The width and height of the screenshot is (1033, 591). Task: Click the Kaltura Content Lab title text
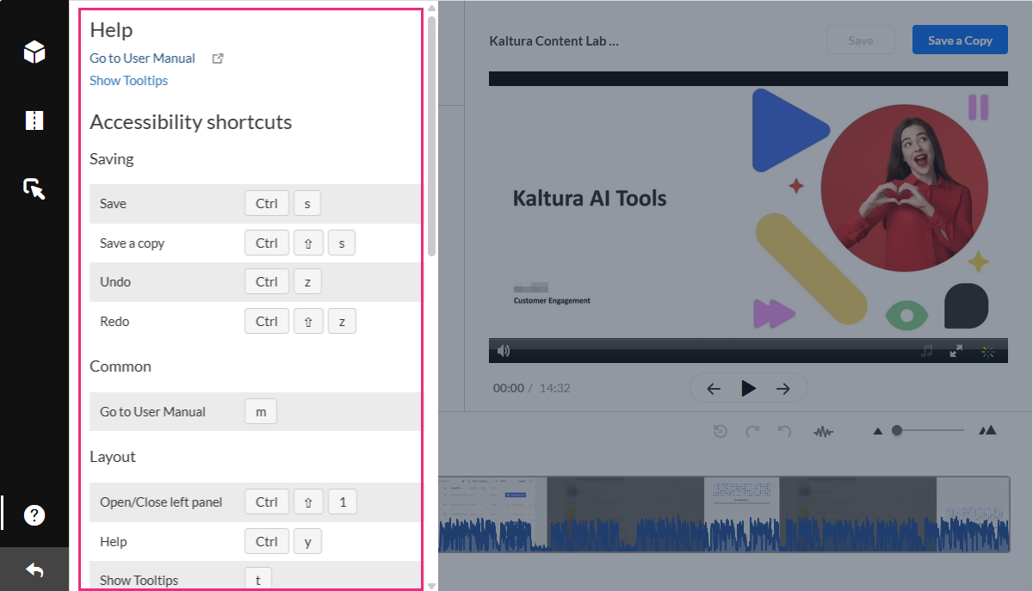(554, 40)
